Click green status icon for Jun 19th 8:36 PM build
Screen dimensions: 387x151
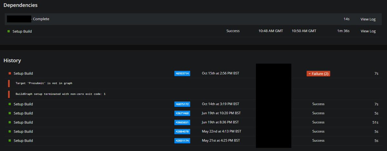[10, 122]
